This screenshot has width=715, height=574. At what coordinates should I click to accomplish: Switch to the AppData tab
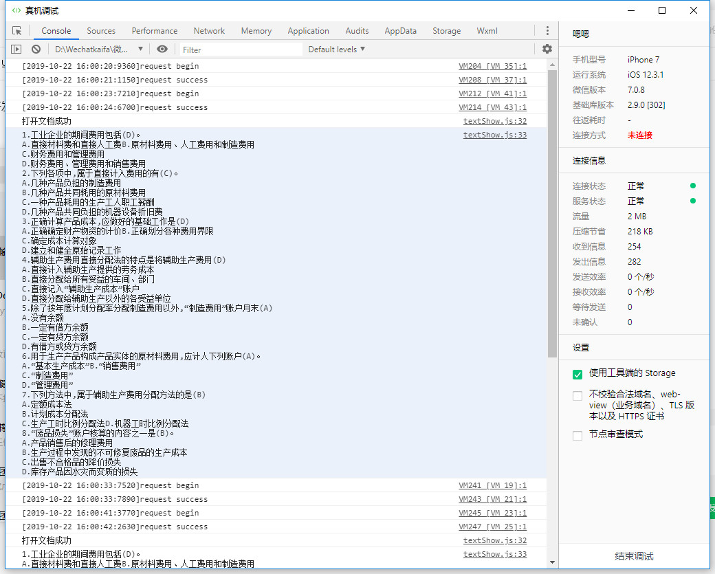pos(400,31)
